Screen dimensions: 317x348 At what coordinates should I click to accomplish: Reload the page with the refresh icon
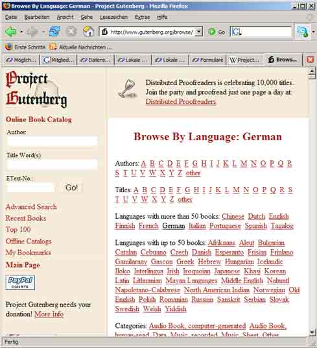pos(54,31)
